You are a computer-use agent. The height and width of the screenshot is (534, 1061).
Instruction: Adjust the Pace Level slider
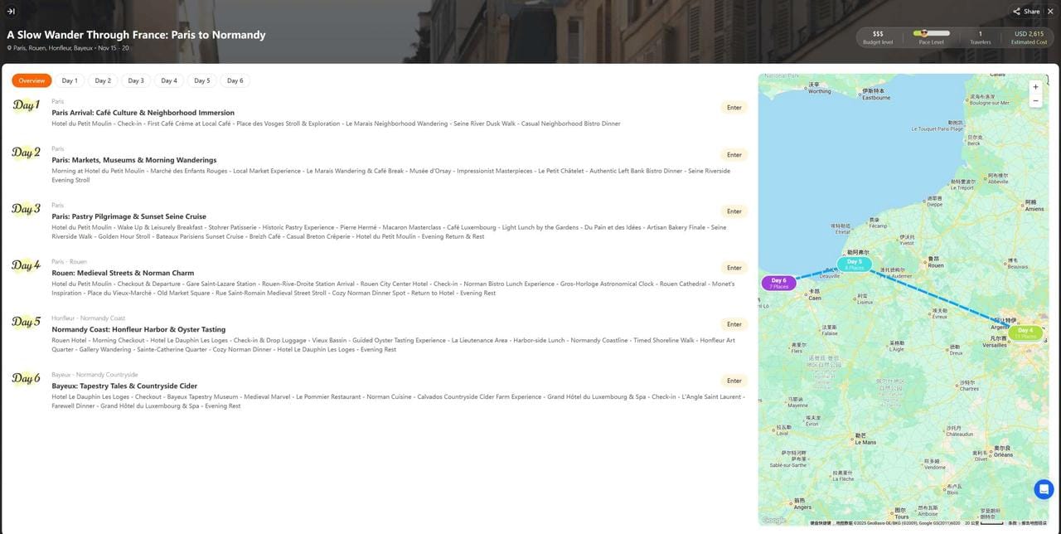pyautogui.click(x=932, y=34)
